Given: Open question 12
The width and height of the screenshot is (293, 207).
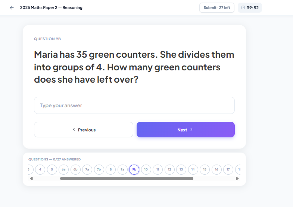Looking at the screenshot, I should coord(169,169).
